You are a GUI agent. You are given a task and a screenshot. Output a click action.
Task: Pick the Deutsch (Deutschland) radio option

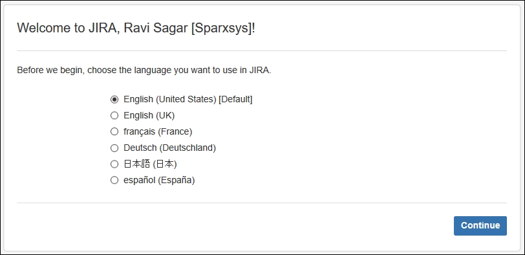[x=114, y=148]
